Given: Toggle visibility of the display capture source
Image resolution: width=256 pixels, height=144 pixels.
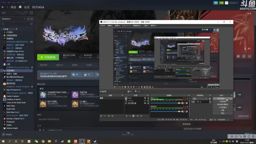Looking at the screenshot, I should point(145,103).
